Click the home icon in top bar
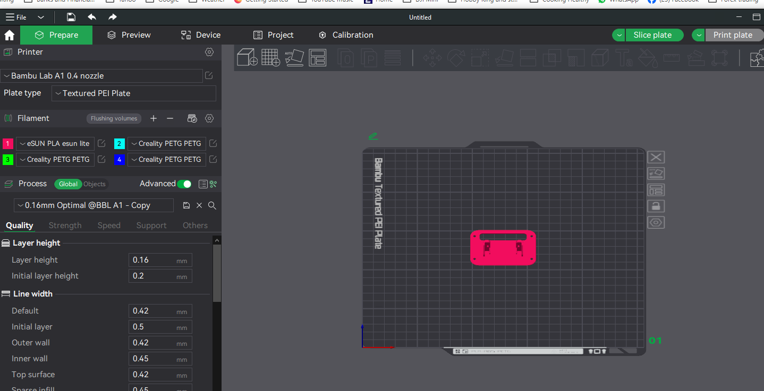This screenshot has width=764, height=391. (9, 35)
